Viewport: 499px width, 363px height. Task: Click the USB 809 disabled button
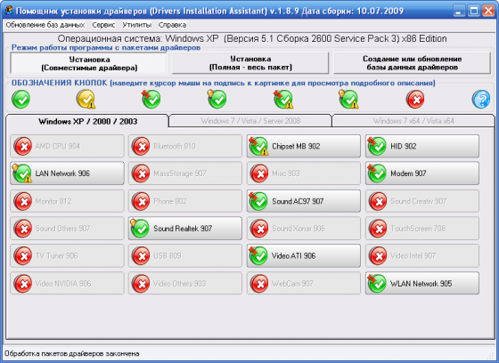(x=185, y=256)
